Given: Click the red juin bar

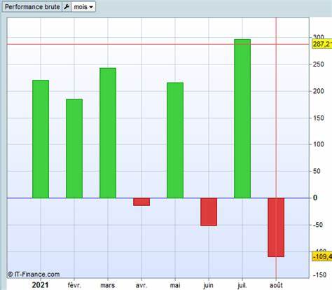Looking at the screenshot, I should [209, 212].
